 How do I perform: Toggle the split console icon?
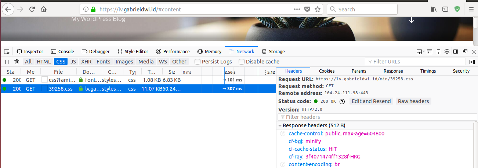[x=429, y=52]
